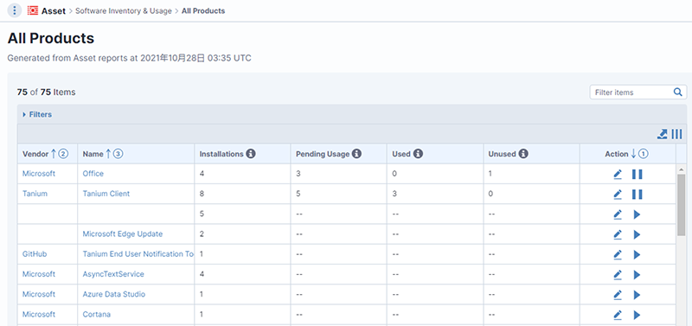The width and height of the screenshot is (692, 326).
Task: Go to Asset in the breadcrumb
Action: click(x=54, y=11)
